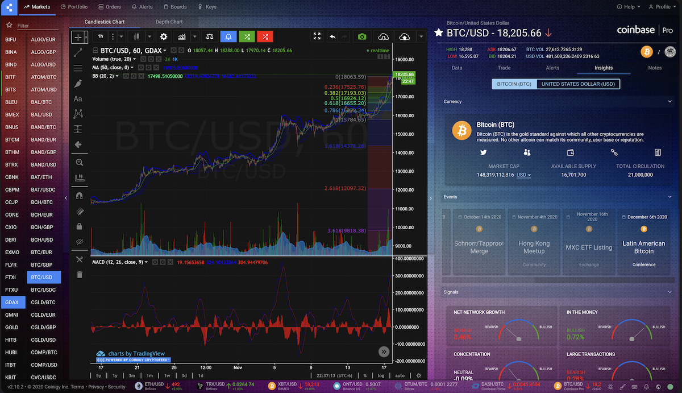The width and height of the screenshot is (682, 393).
Task: Switch to the Trade tab
Action: (x=504, y=68)
